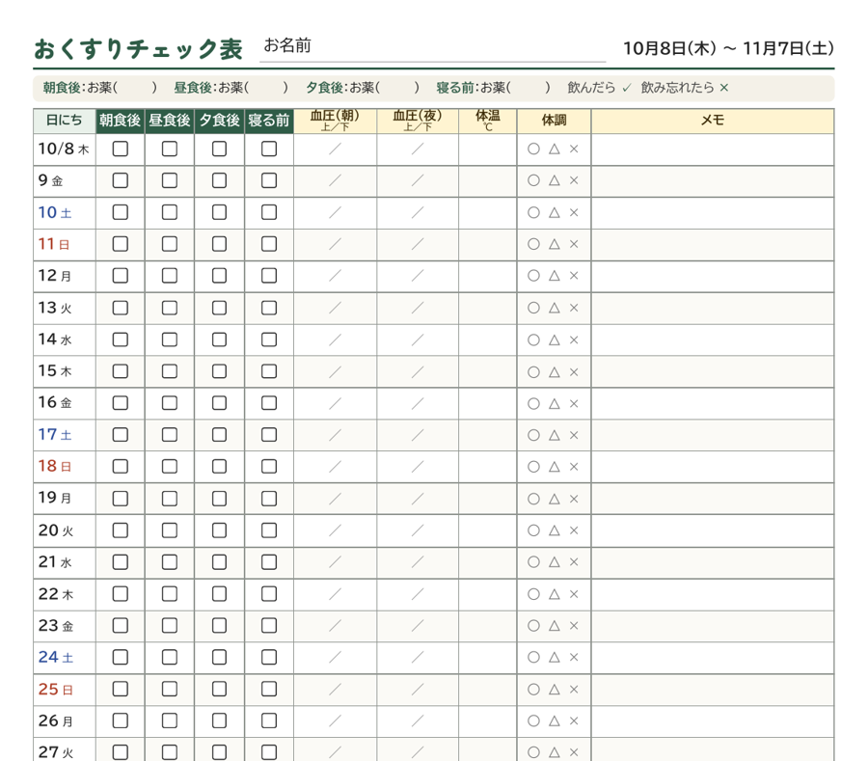This screenshot has height=761, width=868.
Task: Click the 夕食後:お薬 legend entry
Action: pos(363,88)
